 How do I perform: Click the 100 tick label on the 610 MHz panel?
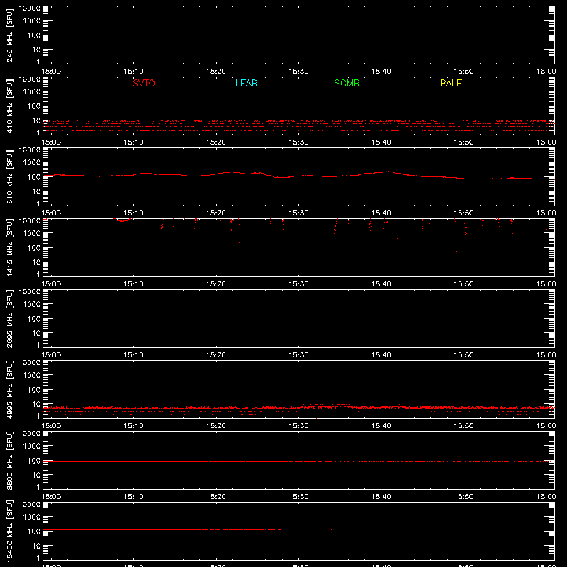[34, 177]
